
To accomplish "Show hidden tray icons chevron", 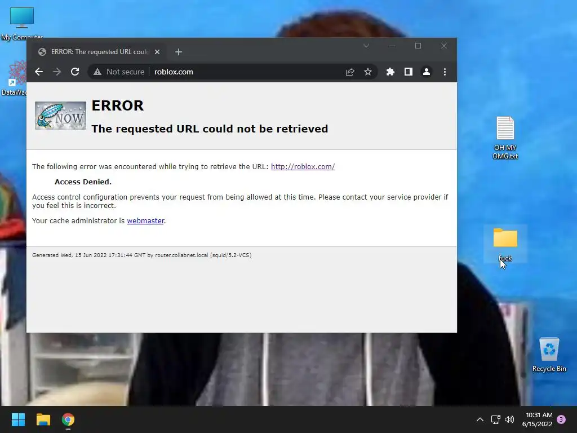I will (480, 419).
